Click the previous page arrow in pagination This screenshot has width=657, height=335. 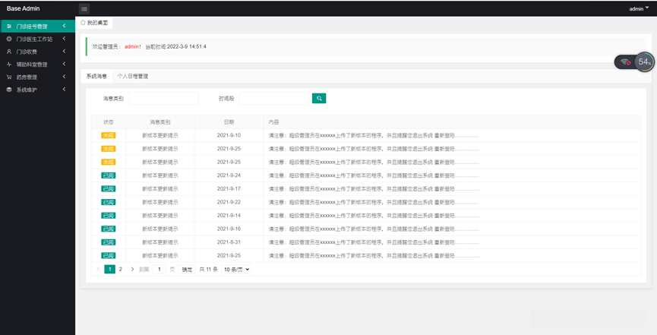click(x=98, y=269)
